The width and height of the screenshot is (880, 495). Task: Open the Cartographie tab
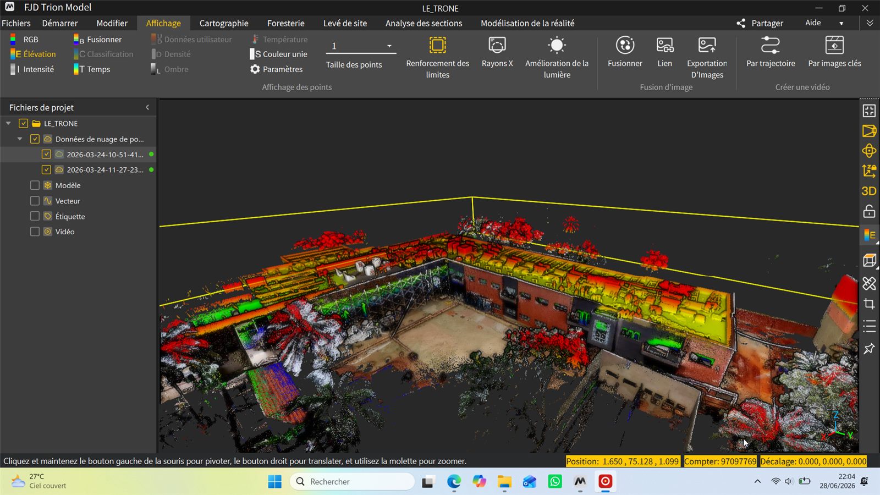(224, 23)
